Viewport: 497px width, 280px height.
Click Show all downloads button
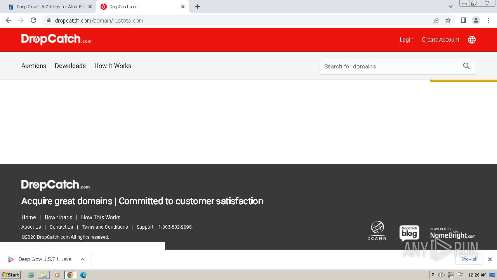[469, 259]
